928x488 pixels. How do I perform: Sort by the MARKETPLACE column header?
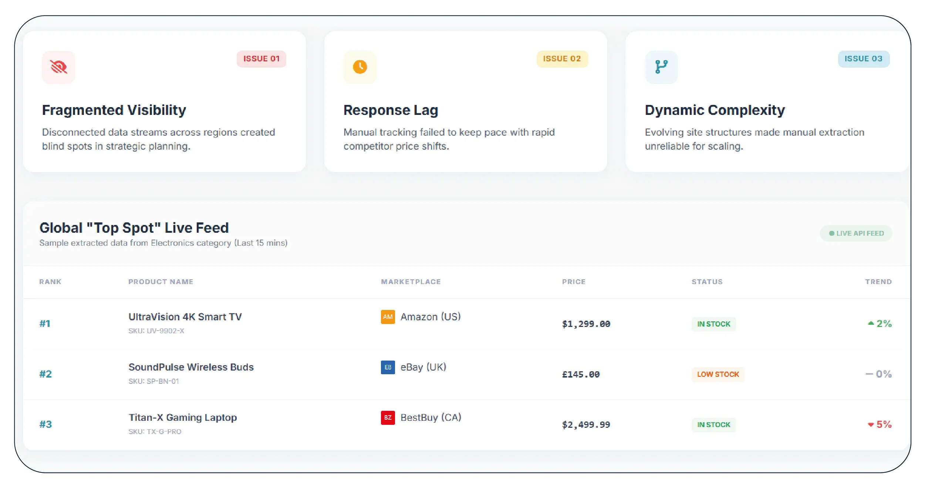(411, 282)
